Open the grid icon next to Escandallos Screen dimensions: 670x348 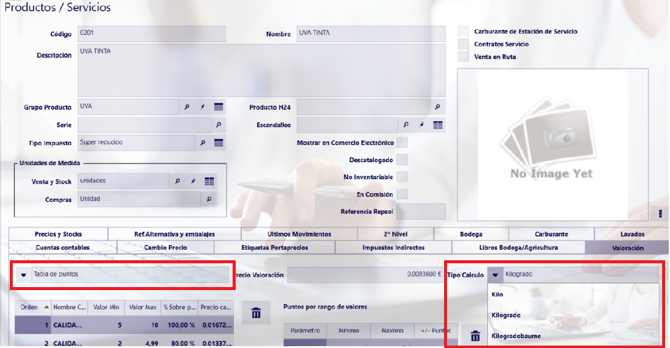click(x=437, y=125)
